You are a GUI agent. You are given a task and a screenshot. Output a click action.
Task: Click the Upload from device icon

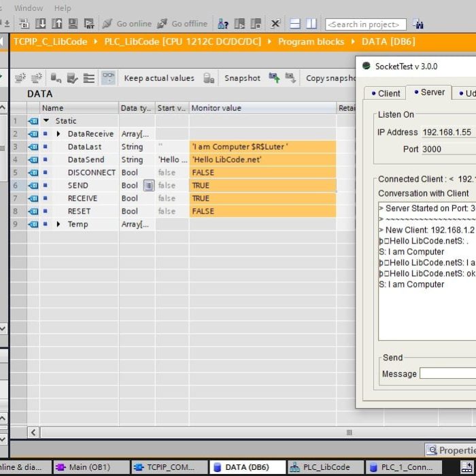[56, 23]
